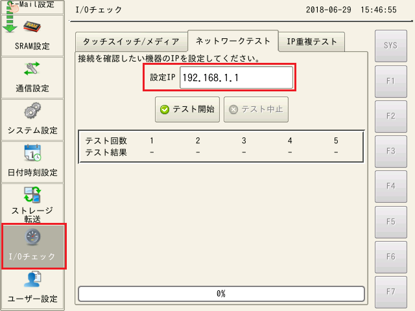Switch to IP重複テスト tab

pos(312,42)
